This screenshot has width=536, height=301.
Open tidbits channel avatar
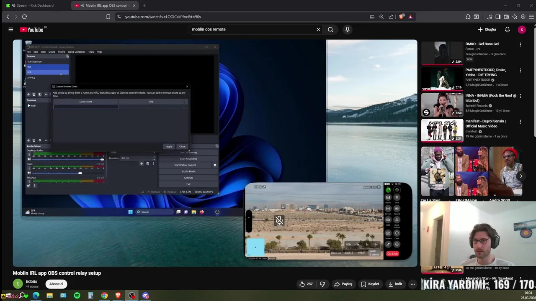click(18, 284)
